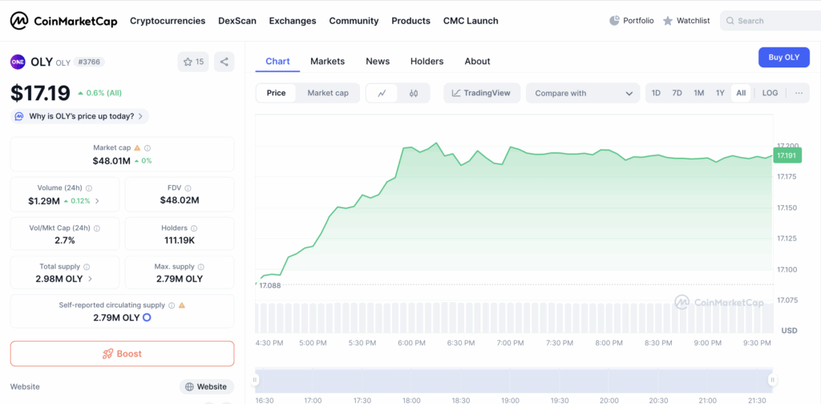Click the Buy OLY button
The width and height of the screenshot is (821, 404).
(783, 57)
